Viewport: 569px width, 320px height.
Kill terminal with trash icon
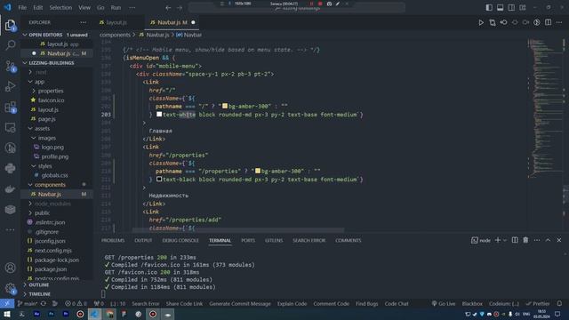[525, 240]
